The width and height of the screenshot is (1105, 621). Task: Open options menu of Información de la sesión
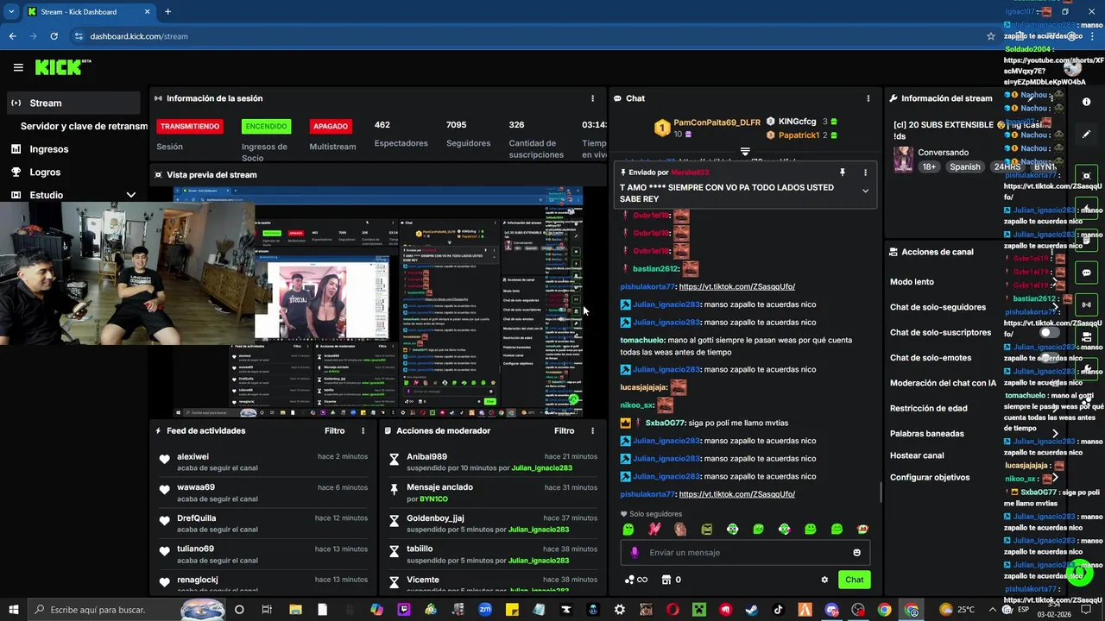[x=592, y=98]
